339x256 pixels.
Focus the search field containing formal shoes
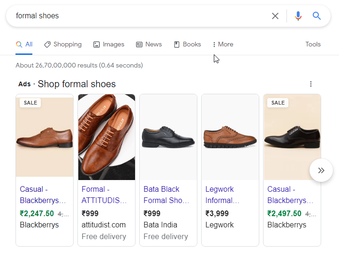tap(141, 16)
